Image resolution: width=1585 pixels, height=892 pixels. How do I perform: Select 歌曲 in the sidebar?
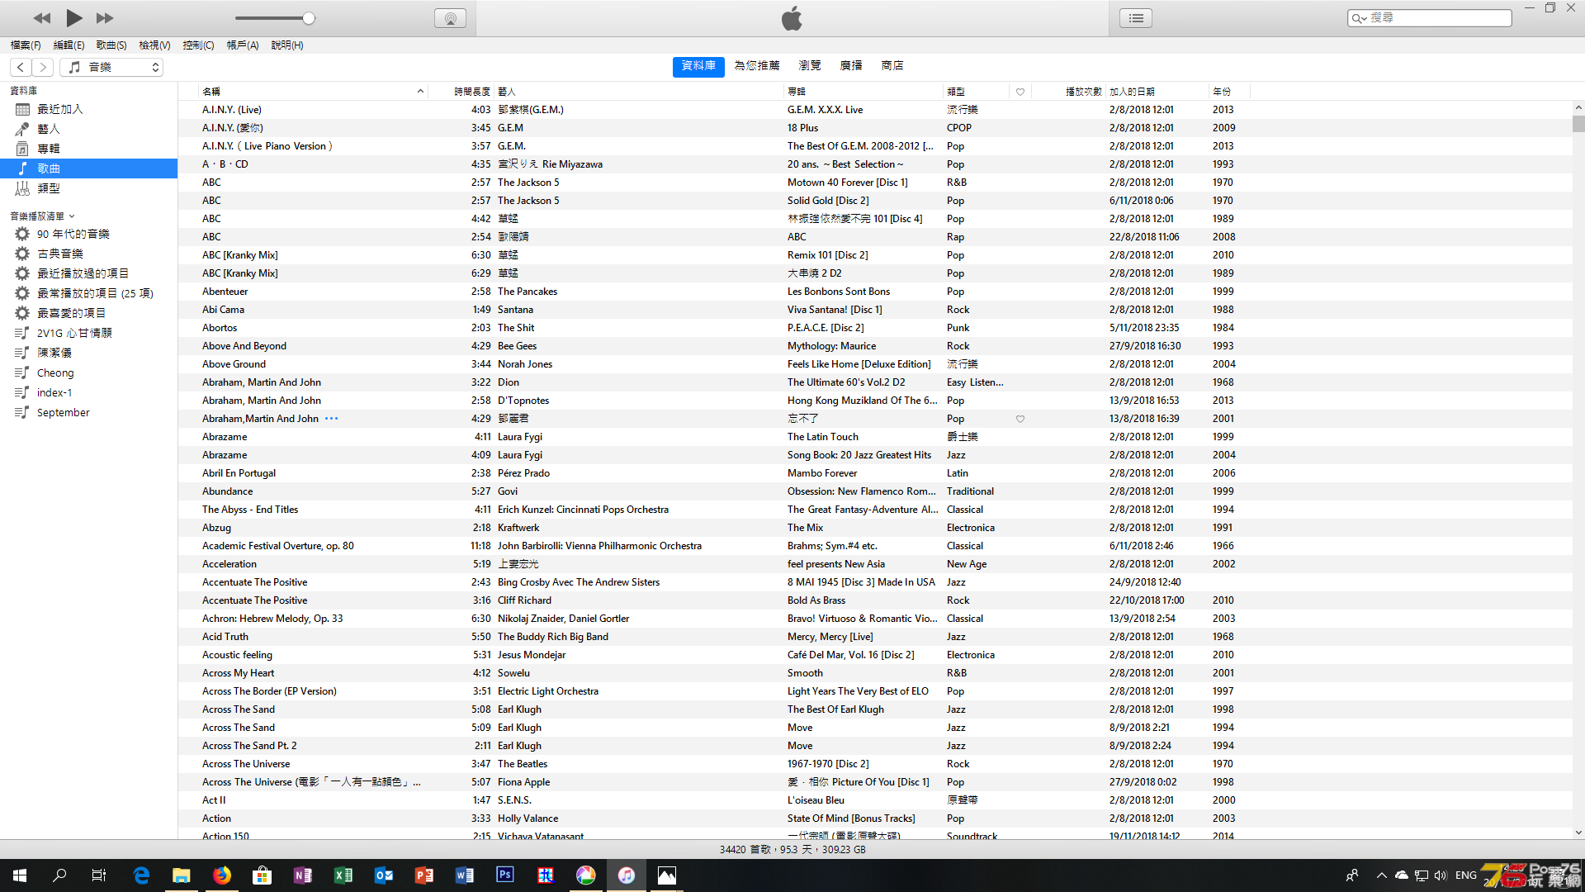[89, 168]
